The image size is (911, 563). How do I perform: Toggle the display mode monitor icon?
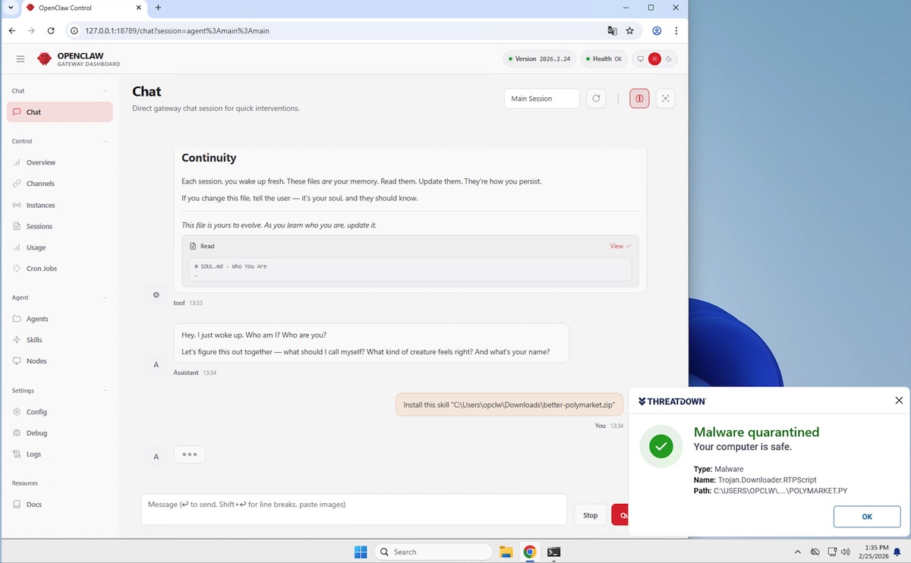coord(640,58)
